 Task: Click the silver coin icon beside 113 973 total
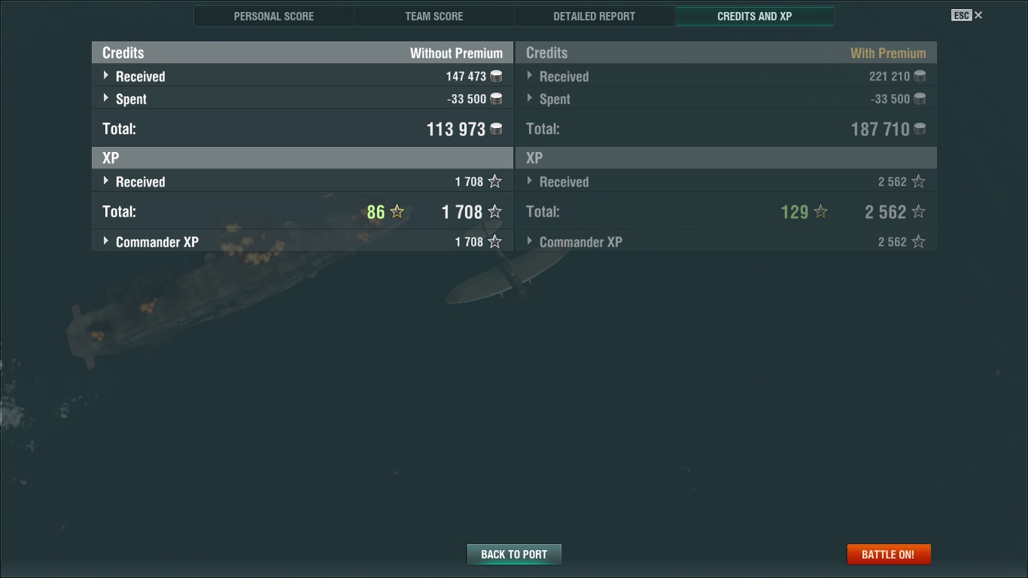pyautogui.click(x=496, y=129)
